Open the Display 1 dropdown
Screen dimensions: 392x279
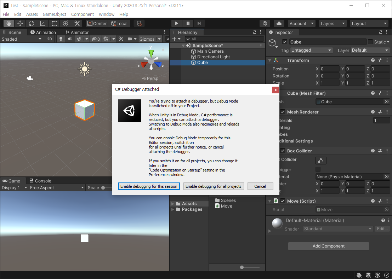[14, 187]
